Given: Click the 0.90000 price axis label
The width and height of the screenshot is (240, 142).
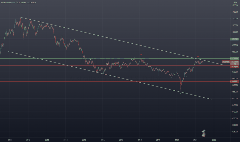Looking at the screenshot, I should 235,45.
